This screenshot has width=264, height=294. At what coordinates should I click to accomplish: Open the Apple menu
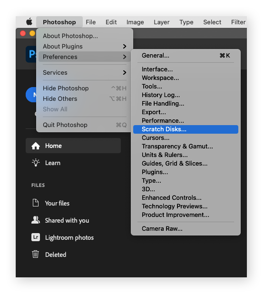point(29,22)
